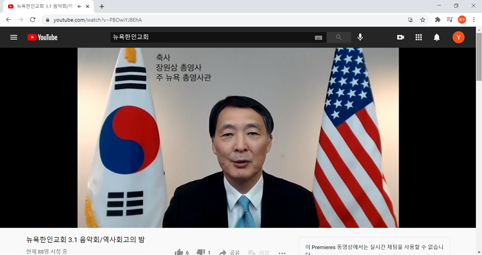The image size is (482, 255).
Task: Reload the page
Action: tap(32, 20)
